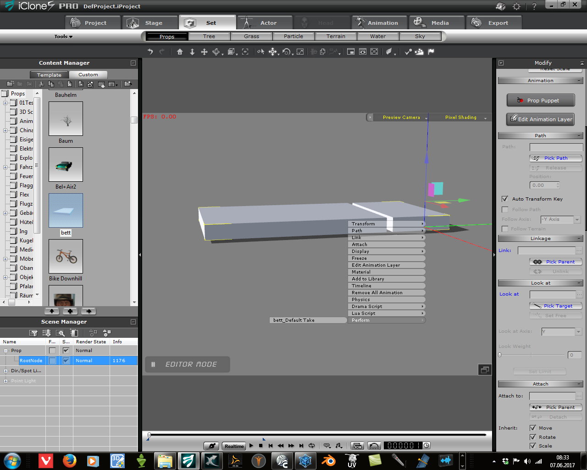Image resolution: width=587 pixels, height=470 pixels.
Task: Click the Pick Target button
Action: (x=556, y=306)
